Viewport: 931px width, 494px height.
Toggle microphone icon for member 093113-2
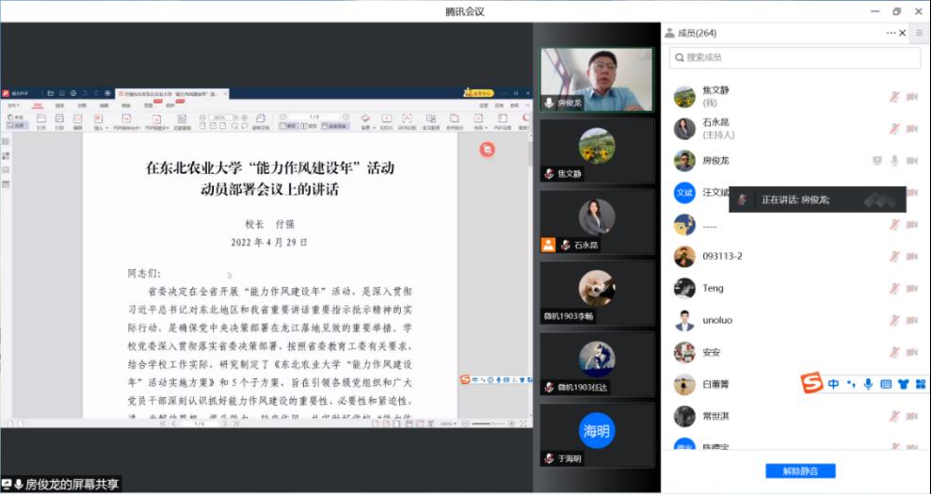coord(894,257)
